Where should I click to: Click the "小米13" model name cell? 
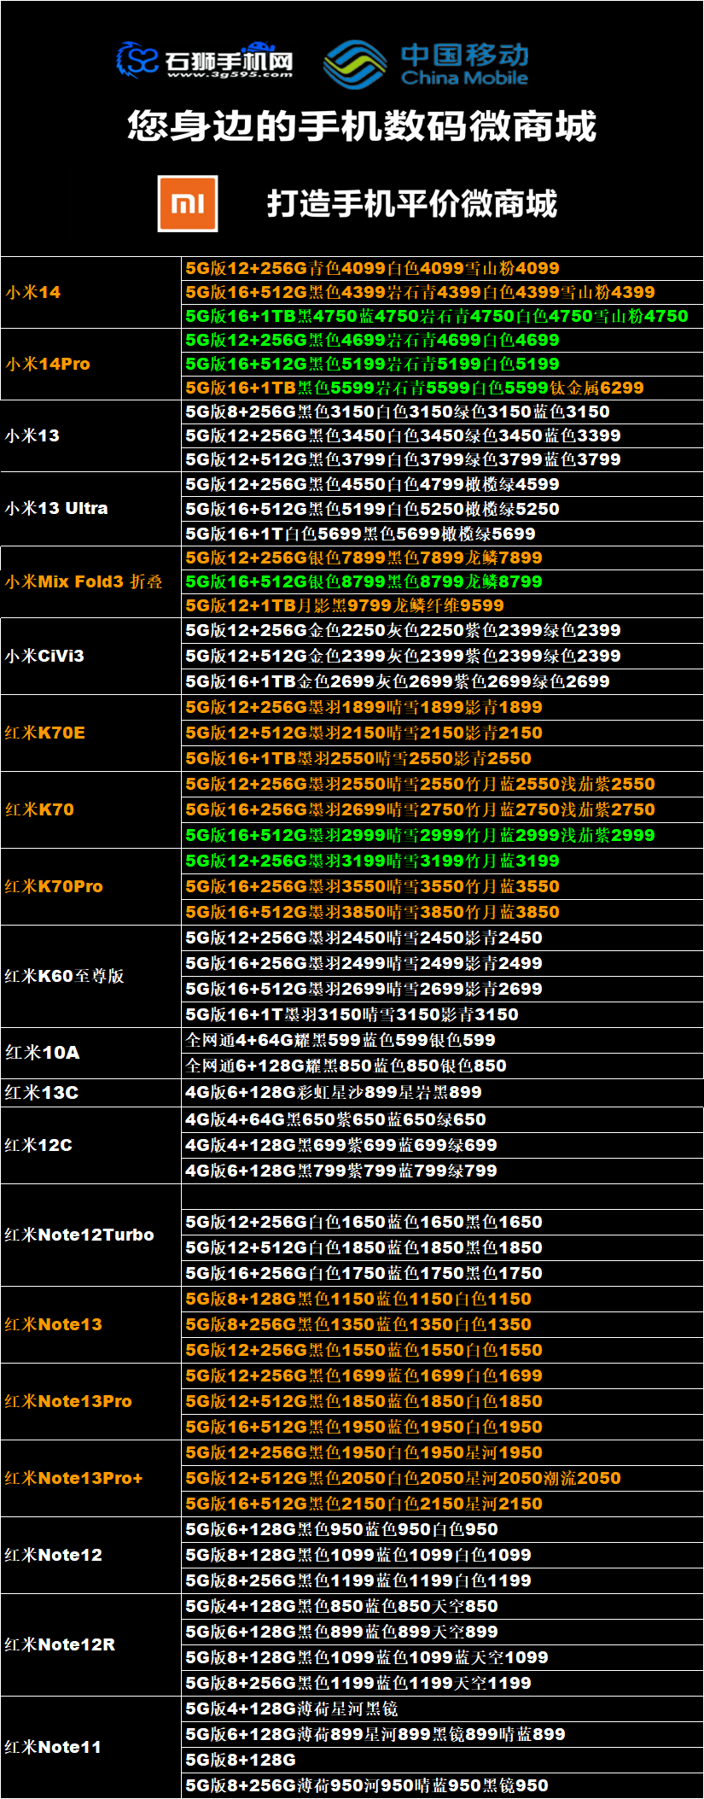(x=90, y=435)
